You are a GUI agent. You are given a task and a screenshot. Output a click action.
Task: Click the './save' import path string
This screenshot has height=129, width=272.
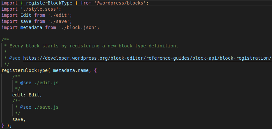(59, 21)
